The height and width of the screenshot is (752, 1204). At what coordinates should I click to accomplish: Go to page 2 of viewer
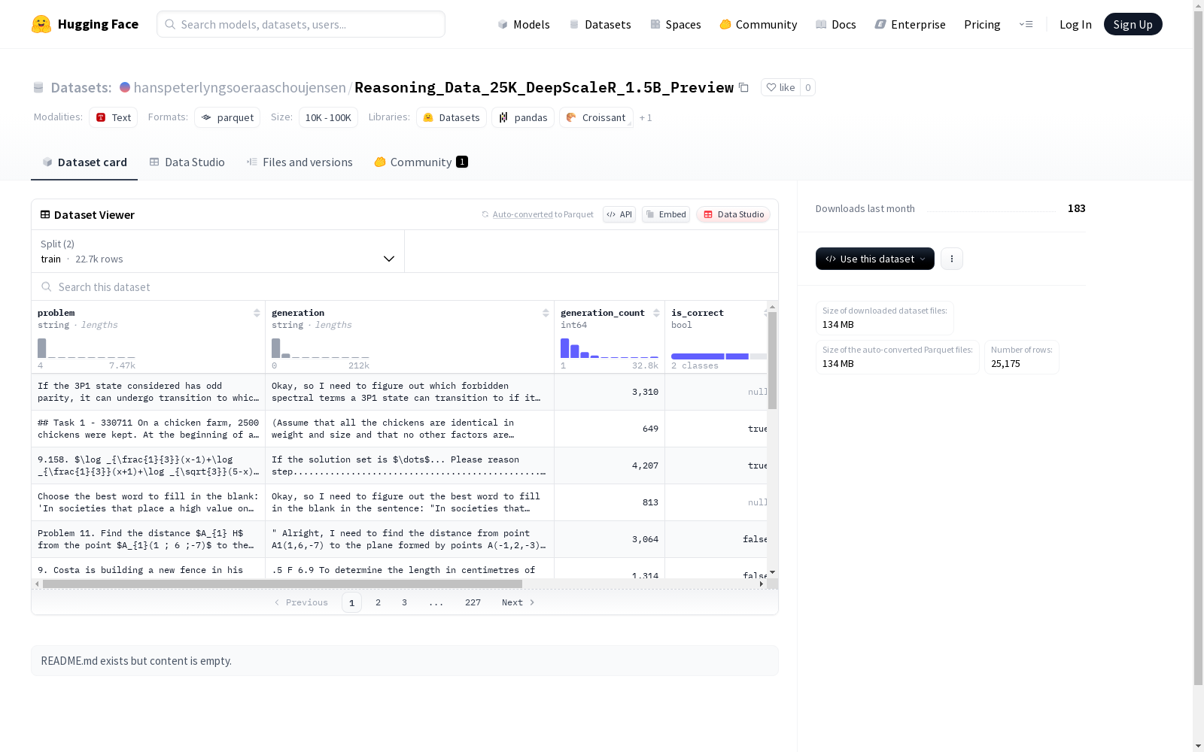(x=378, y=602)
